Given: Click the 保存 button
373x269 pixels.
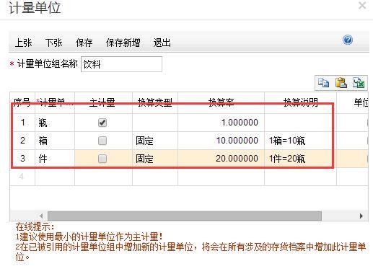Looking at the screenshot, I should 84,43.
